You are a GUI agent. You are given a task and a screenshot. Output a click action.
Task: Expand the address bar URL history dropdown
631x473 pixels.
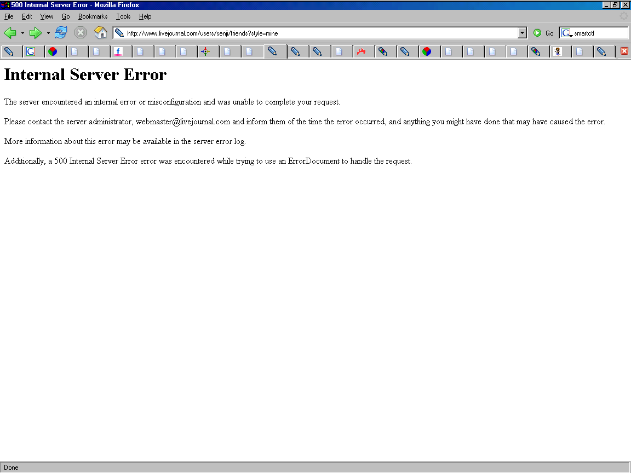[x=522, y=33]
